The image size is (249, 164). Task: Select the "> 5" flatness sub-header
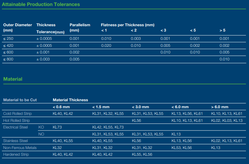coord(222,30)
